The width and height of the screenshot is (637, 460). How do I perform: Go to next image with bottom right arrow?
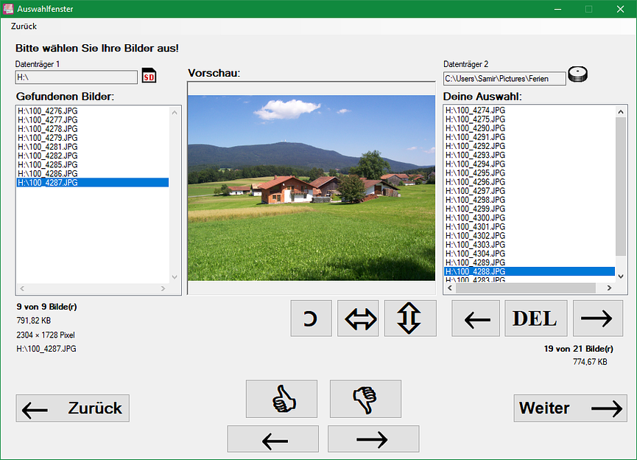pos(373,439)
